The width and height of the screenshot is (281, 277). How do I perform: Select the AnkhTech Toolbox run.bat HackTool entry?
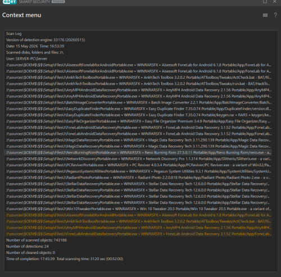(138, 84)
